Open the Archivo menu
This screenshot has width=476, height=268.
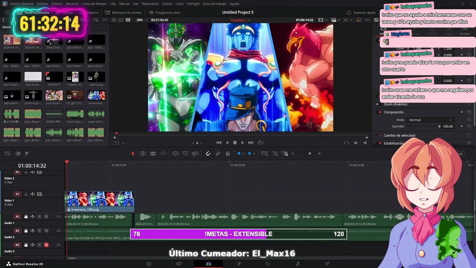42,4
